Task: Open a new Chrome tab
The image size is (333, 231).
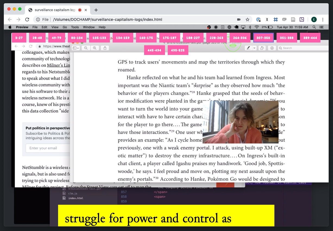Action: [96, 10]
